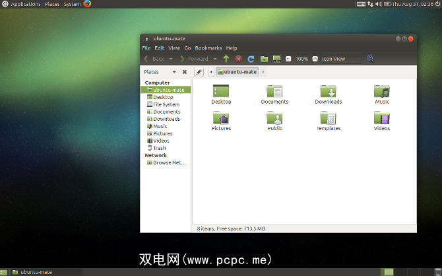442x276 pixels.
Task: Launch Firefox from the top panel
Action: 87,4
